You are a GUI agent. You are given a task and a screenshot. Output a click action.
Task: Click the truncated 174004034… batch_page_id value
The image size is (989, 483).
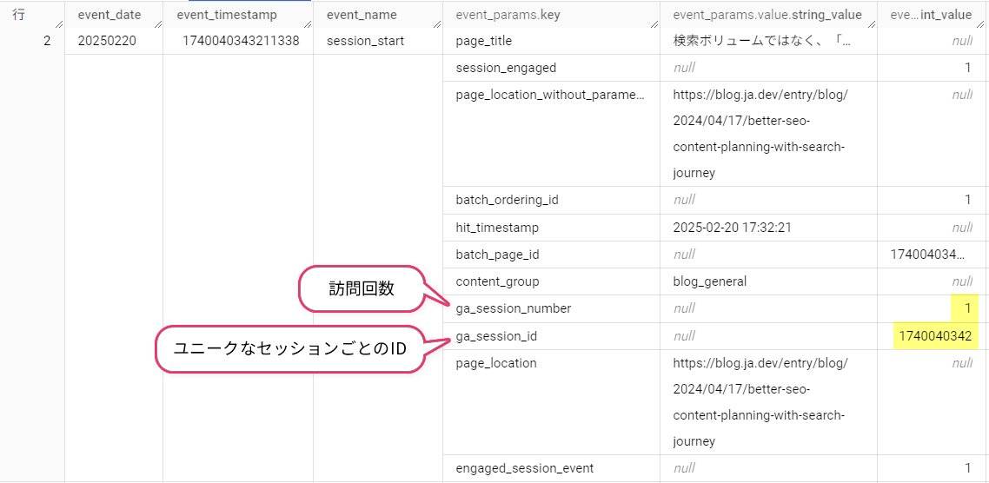point(928,255)
